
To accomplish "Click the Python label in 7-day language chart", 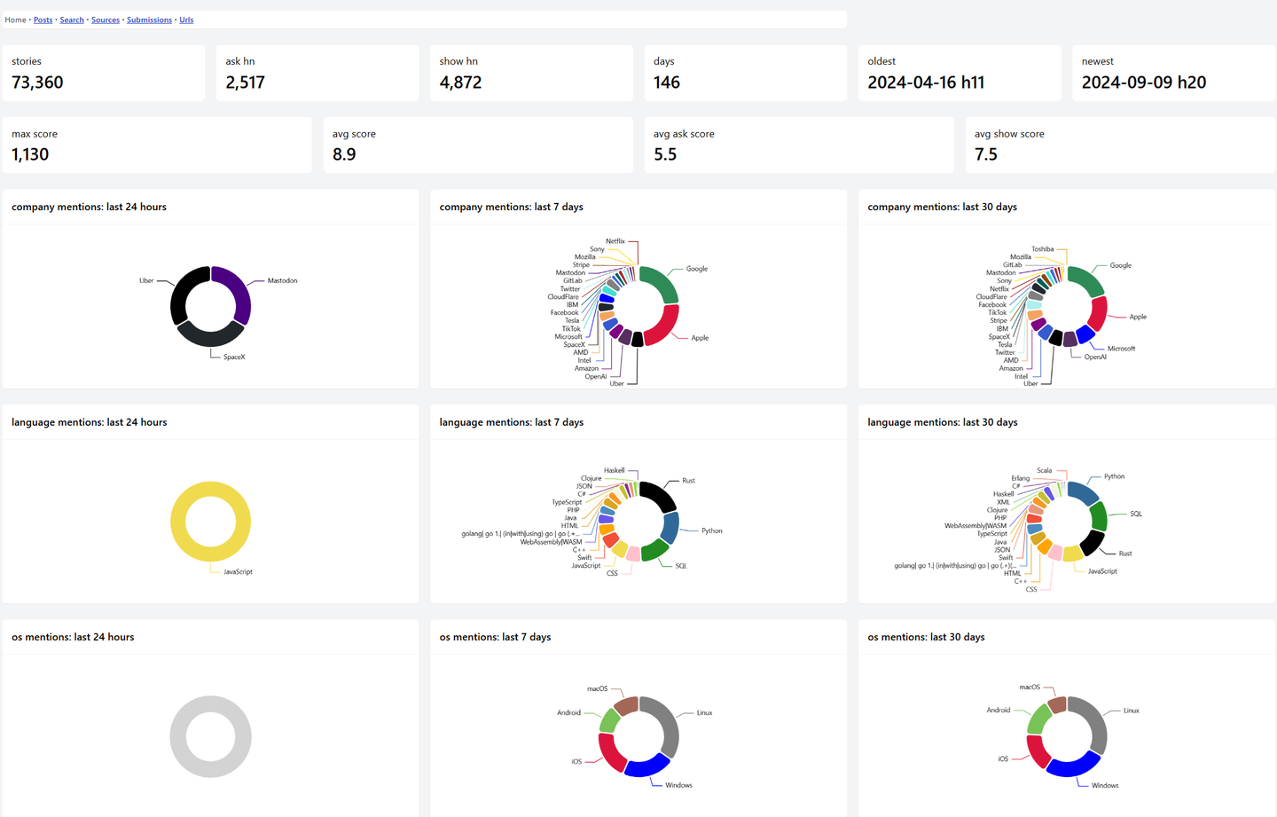I will 711,530.
